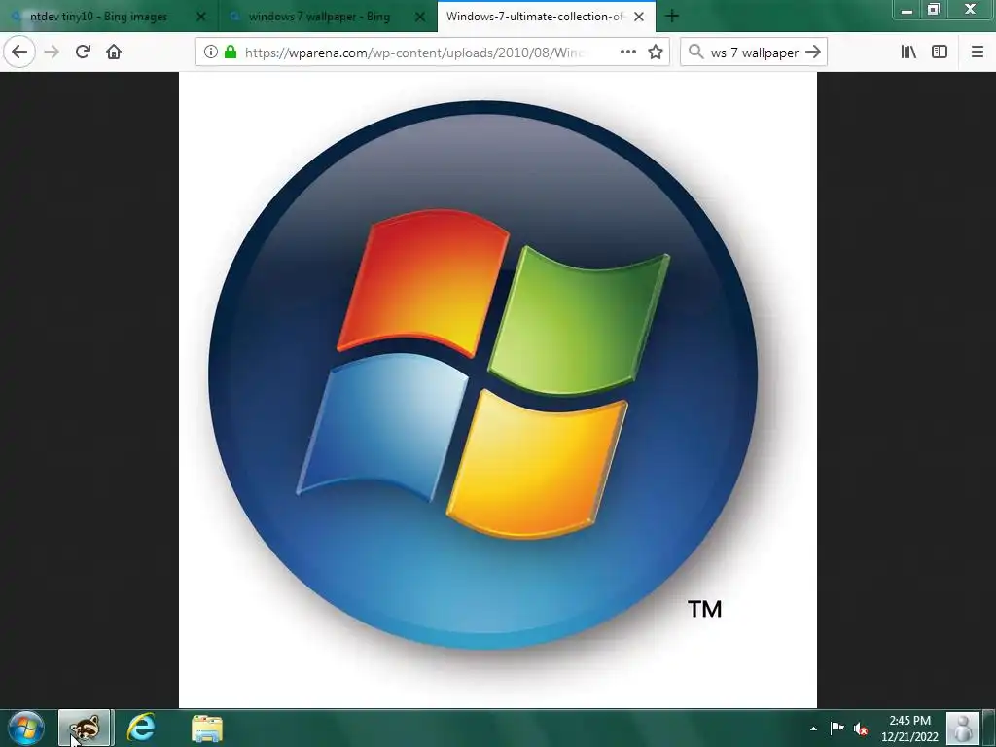
Task: Click the search box with wallpaper text
Action: (x=754, y=53)
